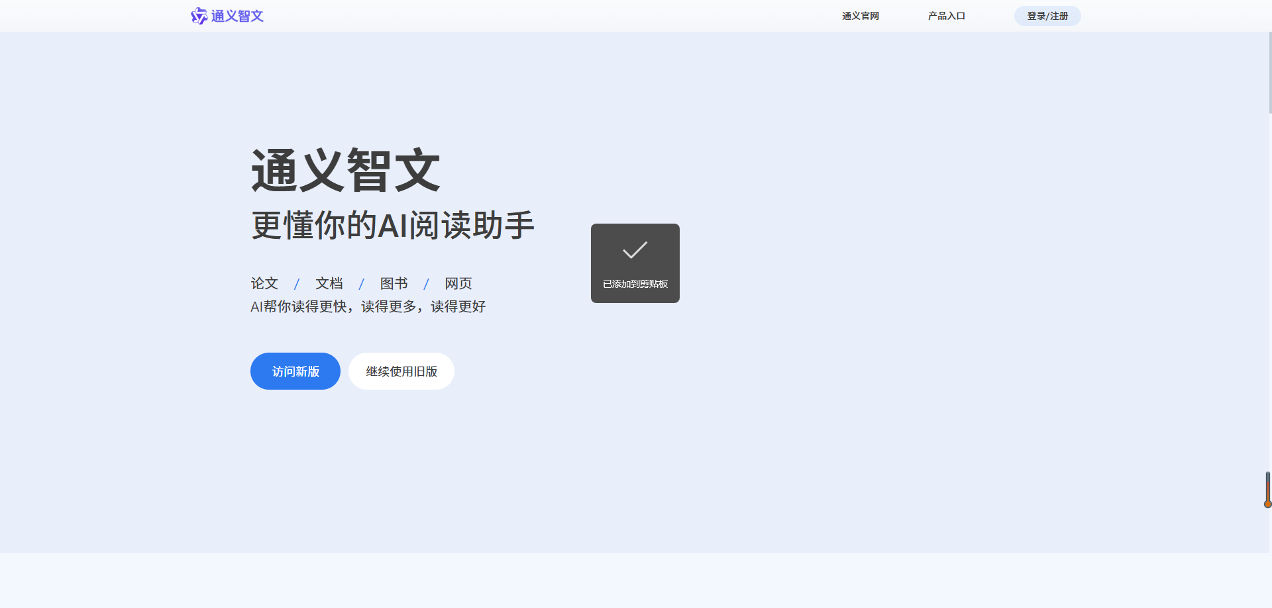Open the 产品入口 menu
Image resolution: width=1272 pixels, height=608 pixels.
click(x=946, y=16)
